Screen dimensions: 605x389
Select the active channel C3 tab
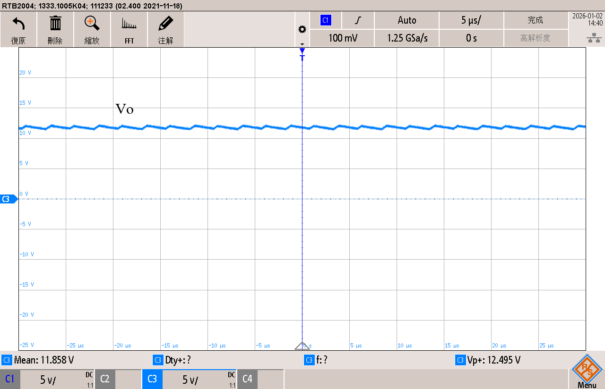[152, 379]
